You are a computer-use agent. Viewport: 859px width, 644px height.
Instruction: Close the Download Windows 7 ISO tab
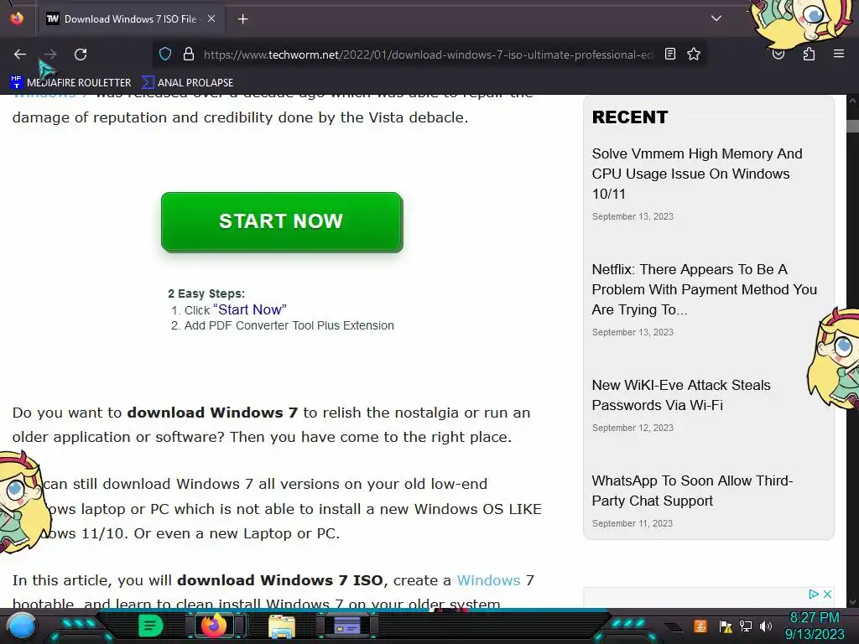pos(211,18)
